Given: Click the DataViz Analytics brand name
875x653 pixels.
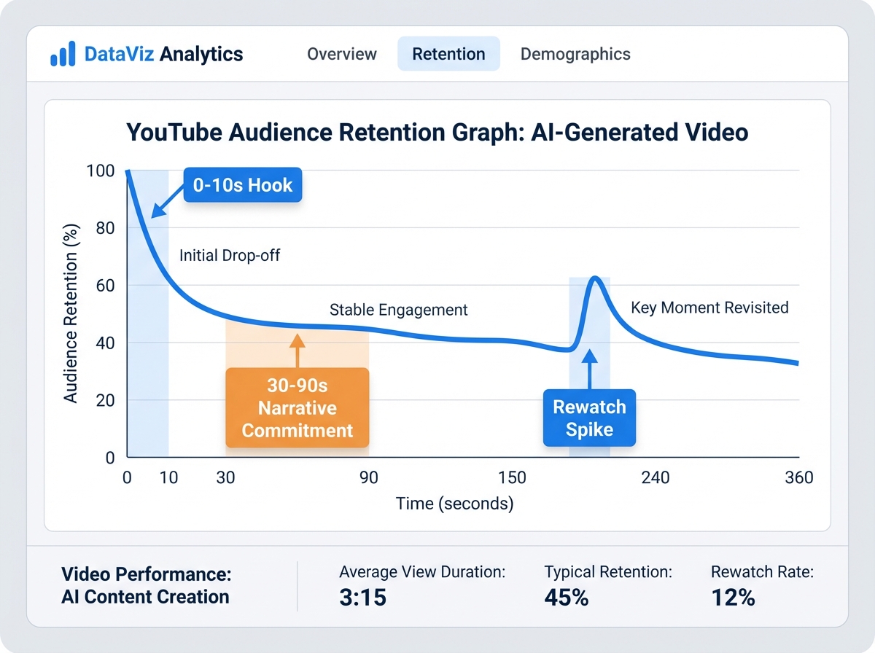Looking at the screenshot, I should [x=163, y=53].
